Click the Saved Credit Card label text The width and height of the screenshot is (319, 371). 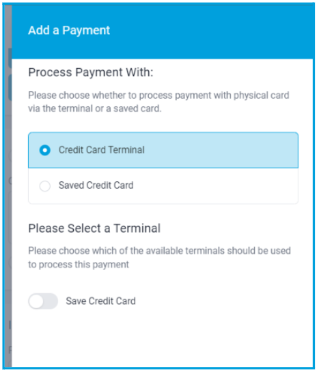96,185
